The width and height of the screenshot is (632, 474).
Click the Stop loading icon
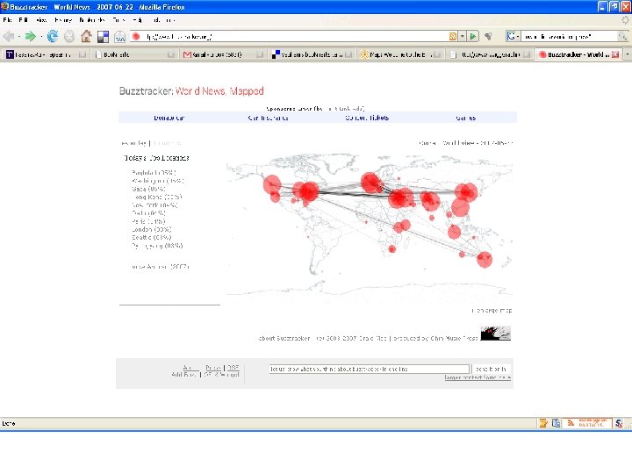coord(69,37)
